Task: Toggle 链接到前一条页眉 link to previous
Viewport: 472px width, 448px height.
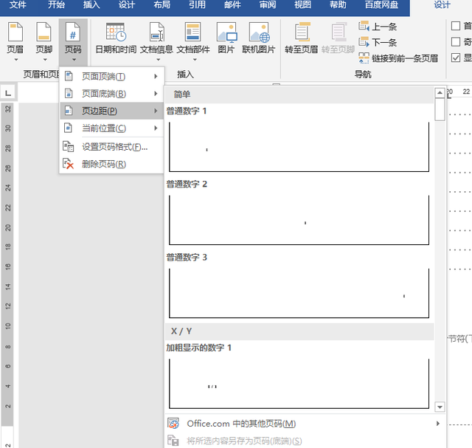Action: tap(398, 58)
